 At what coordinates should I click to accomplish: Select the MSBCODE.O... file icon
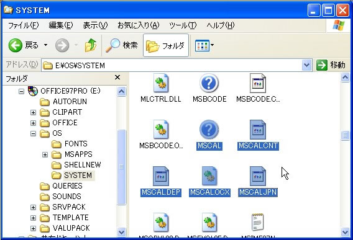pyautogui.click(x=161, y=130)
